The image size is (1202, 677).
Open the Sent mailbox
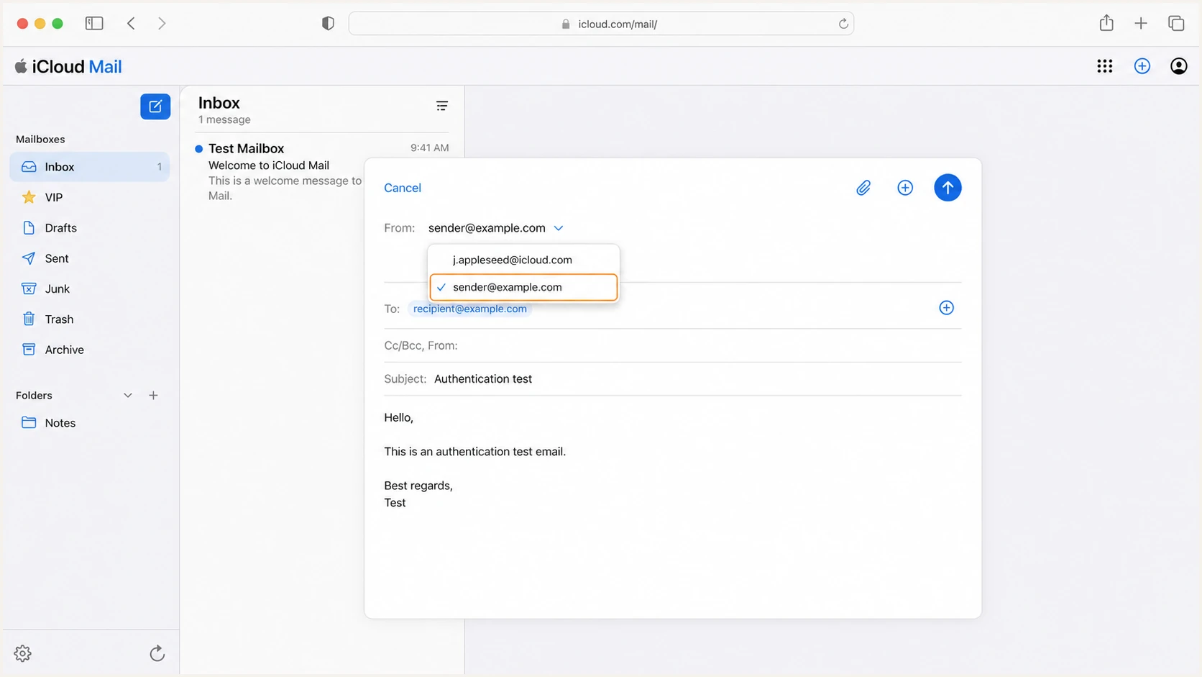coord(90,258)
